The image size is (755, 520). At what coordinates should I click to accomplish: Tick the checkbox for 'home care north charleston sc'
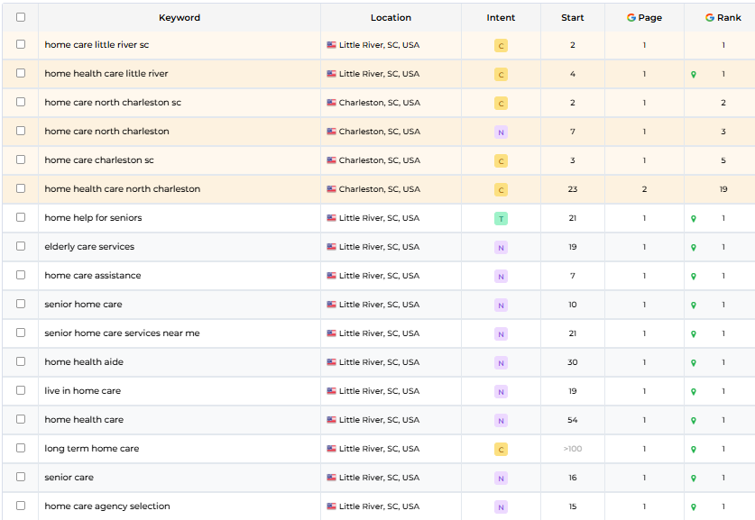(21, 102)
